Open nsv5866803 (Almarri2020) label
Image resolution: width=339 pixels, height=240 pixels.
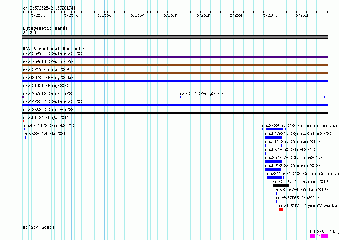(50, 110)
